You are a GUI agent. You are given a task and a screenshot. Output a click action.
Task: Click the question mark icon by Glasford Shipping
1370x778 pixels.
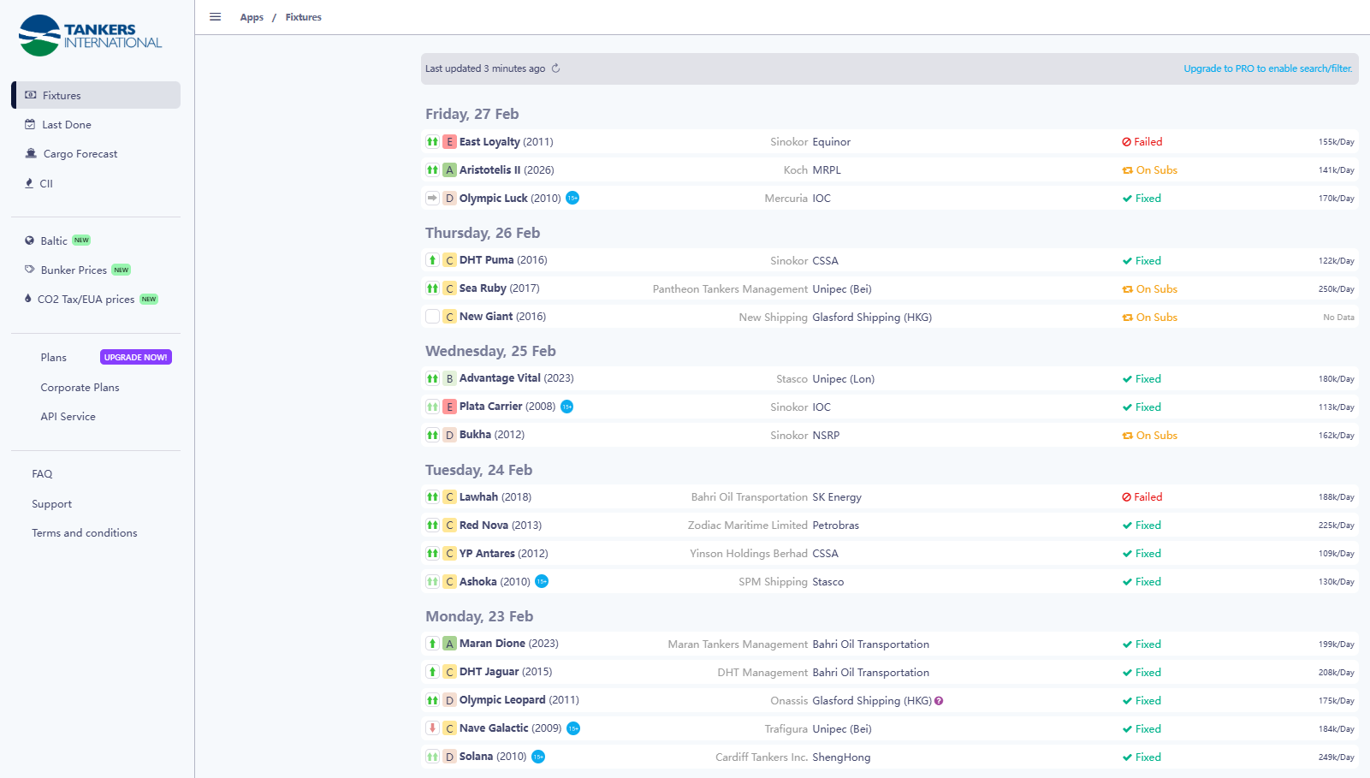[x=939, y=701]
